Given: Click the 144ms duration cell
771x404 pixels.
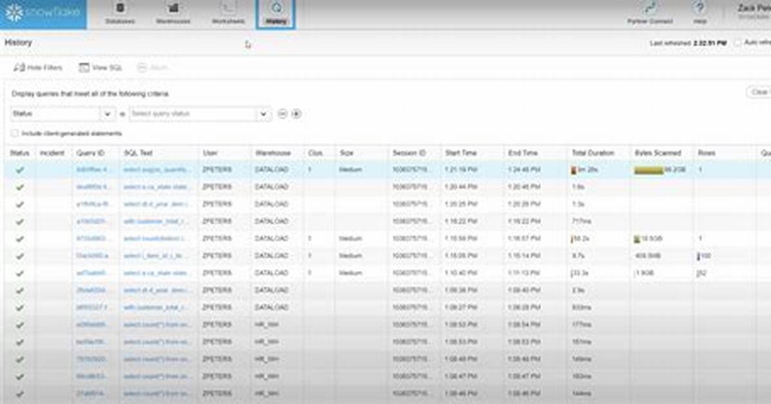Looking at the screenshot, I should 581,394.
